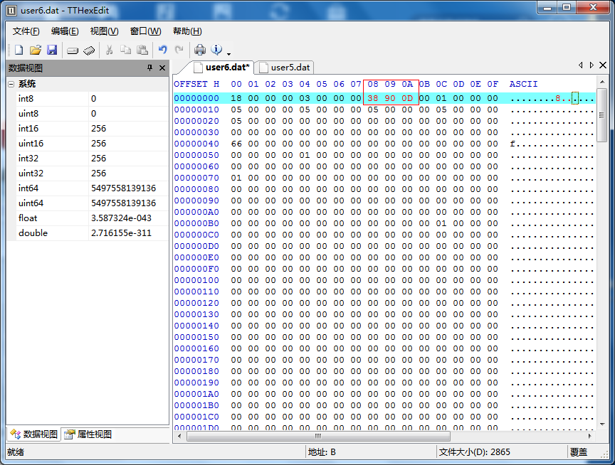
Task: Switch to the 数据视图 bottom tab
Action: coord(34,434)
